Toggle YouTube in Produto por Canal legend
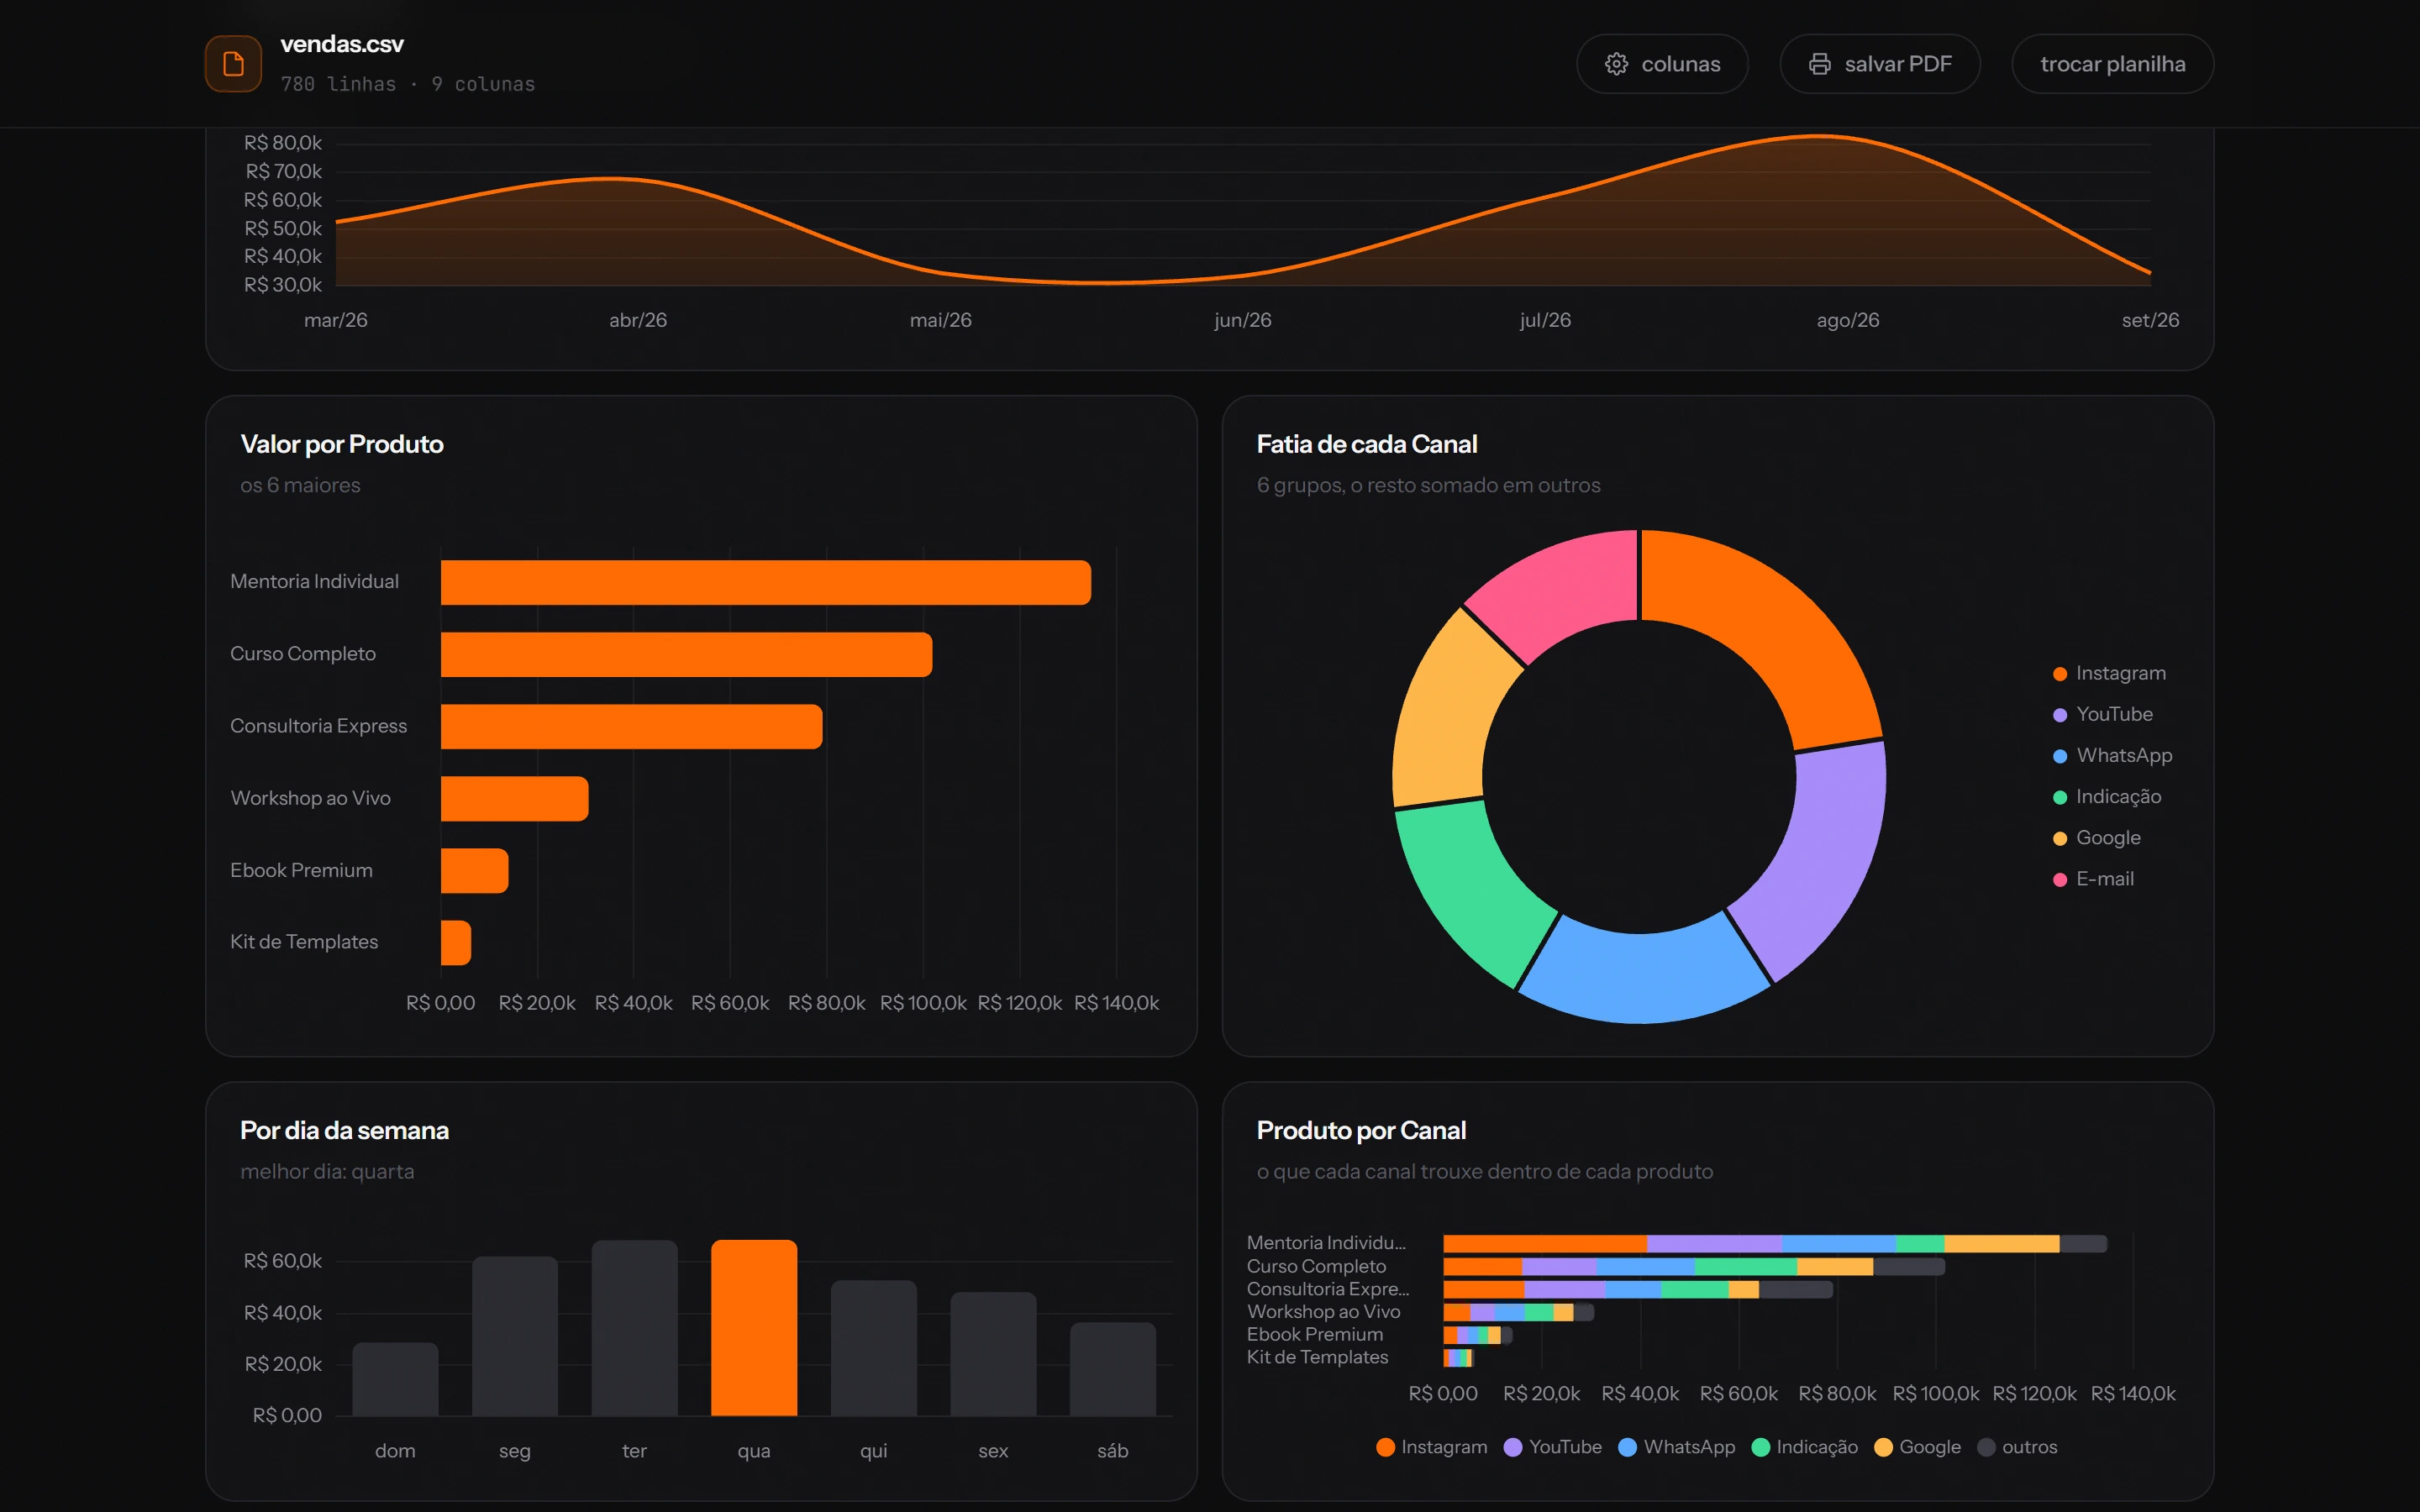The image size is (2420, 1512). coord(1552,1447)
